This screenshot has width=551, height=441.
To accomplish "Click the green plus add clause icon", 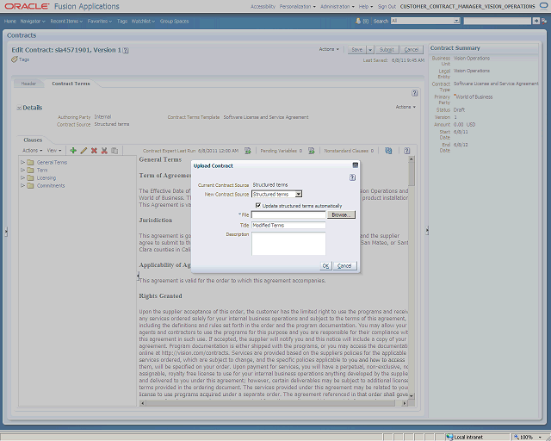I will pyautogui.click(x=73, y=151).
